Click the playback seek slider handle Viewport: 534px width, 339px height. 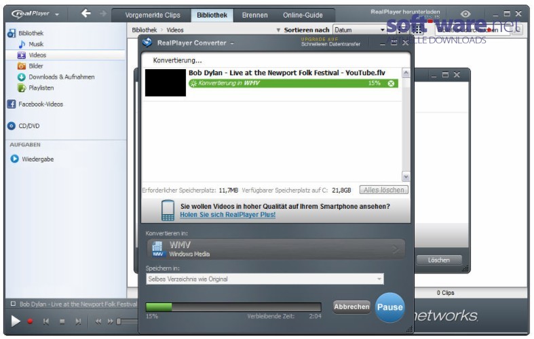(119, 321)
